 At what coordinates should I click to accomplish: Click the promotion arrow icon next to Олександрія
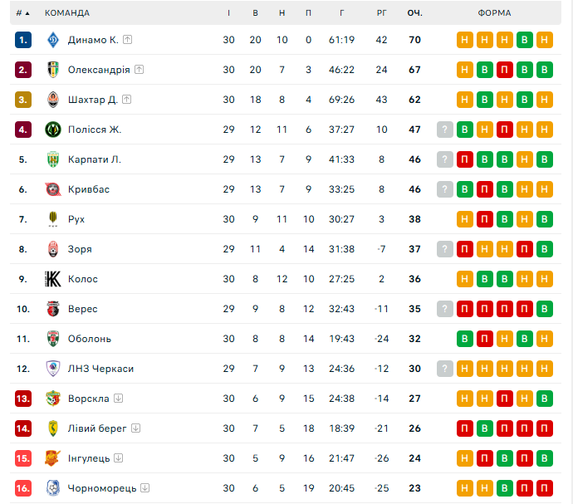coord(139,70)
